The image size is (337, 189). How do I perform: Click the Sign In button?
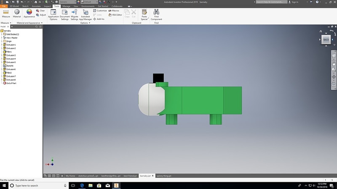[x=293, y=2]
